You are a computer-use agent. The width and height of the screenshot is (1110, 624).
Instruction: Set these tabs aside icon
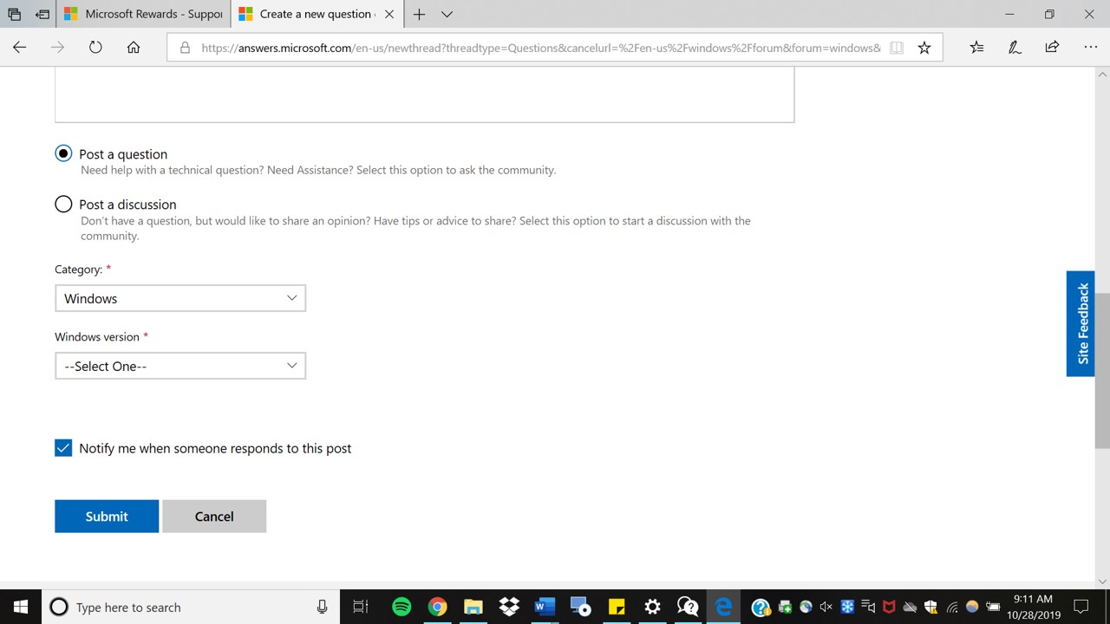(x=42, y=14)
